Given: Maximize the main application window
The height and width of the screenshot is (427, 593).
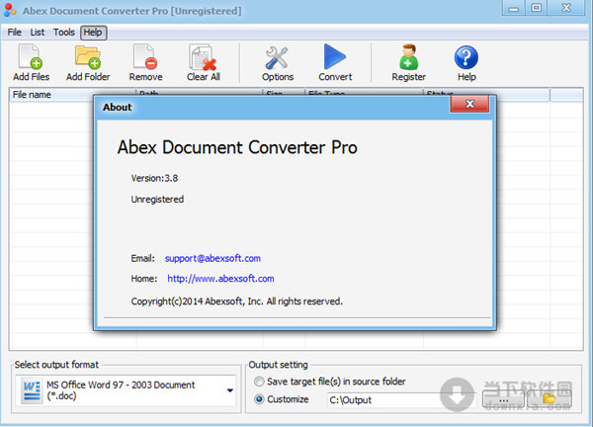Looking at the screenshot, I should [536, 8].
